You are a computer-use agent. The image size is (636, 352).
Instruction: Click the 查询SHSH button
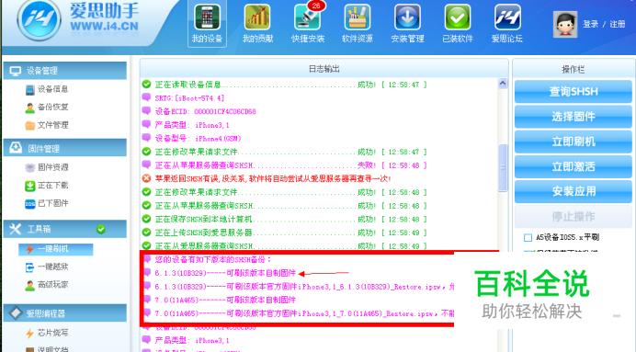pos(574,92)
